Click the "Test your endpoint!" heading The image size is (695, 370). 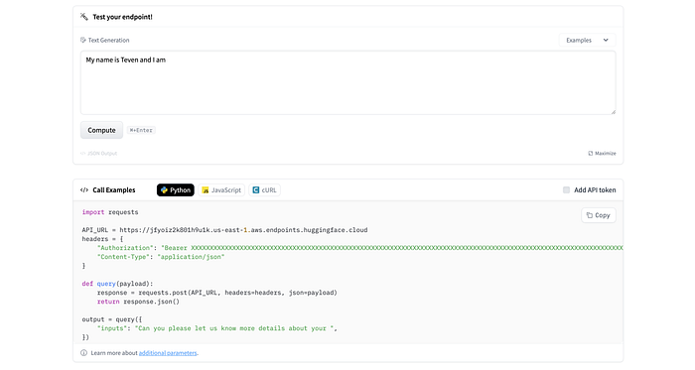122,17
